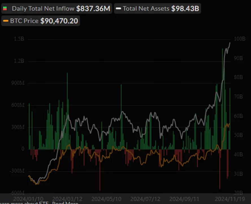Select the 2024/03/12 date label on x-axis
Screen dimensions: 251x204
tap(67, 199)
